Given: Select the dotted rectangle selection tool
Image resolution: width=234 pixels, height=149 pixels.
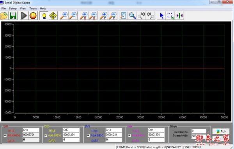Looking at the screenshot, I should (170, 16).
